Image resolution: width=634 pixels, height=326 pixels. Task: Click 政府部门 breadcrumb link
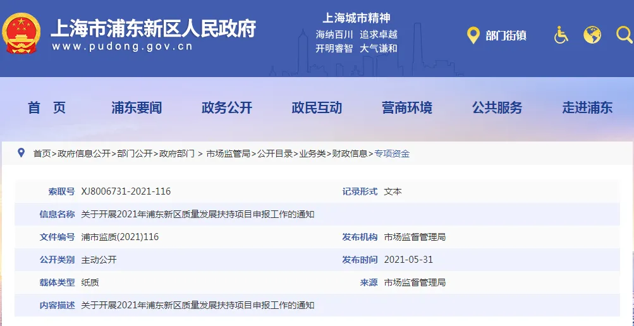[177, 154]
